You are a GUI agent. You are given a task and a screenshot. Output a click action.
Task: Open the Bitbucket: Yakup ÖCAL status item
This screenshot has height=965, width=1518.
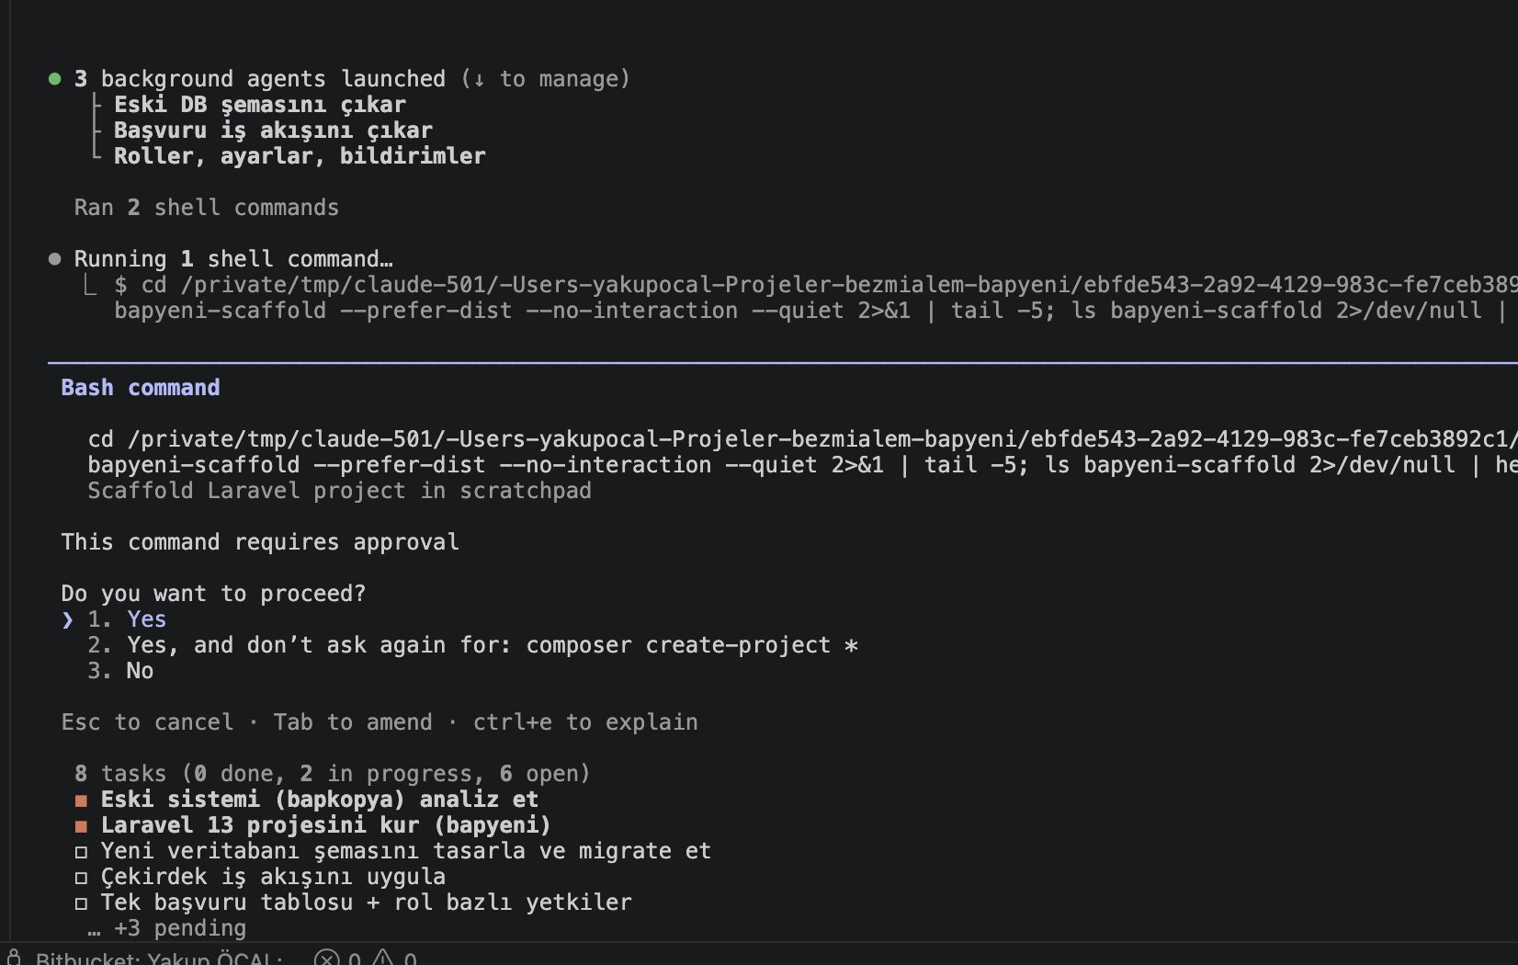point(159,958)
